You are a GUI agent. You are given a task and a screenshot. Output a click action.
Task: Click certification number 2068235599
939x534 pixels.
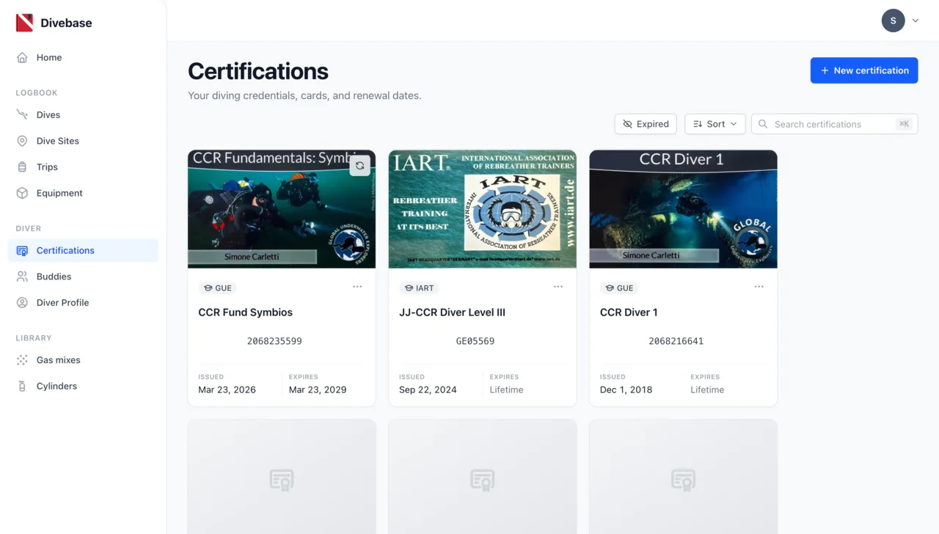[x=274, y=341]
